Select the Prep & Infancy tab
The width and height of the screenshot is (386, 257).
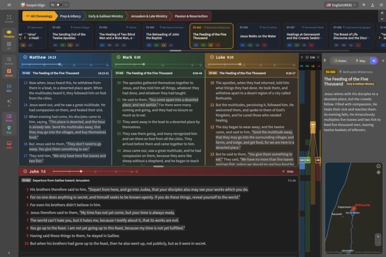point(70,16)
